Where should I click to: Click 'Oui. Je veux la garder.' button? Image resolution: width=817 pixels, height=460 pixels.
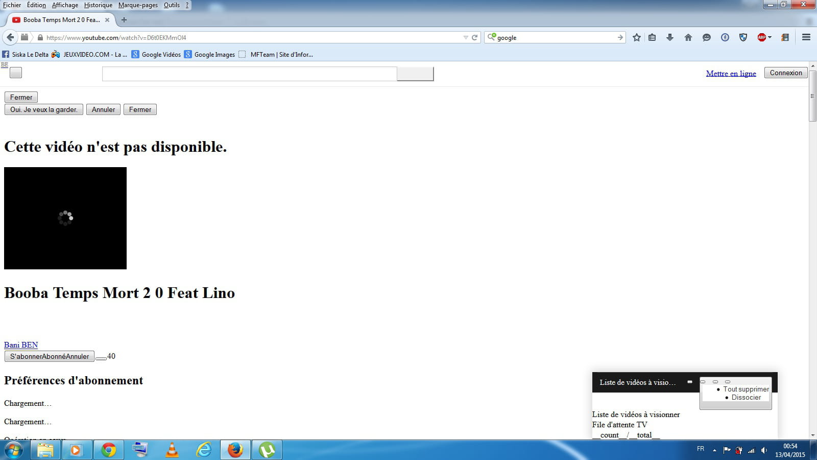[44, 109]
